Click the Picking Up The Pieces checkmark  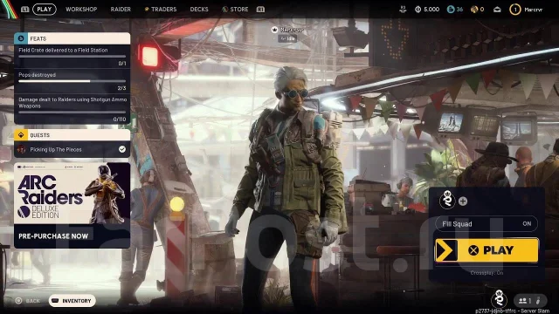(x=122, y=149)
